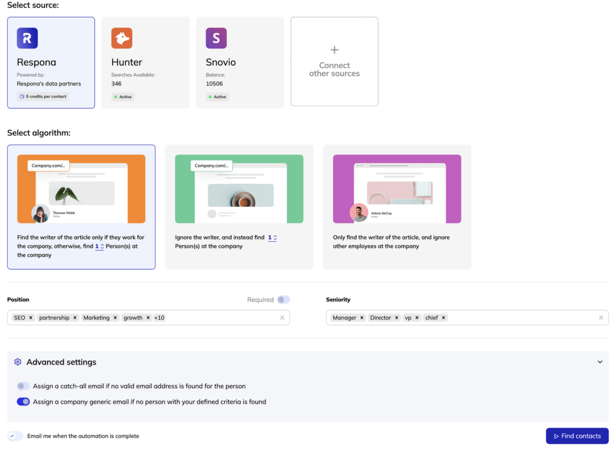
Task: Remove the Director seniority tag
Action: click(x=396, y=318)
